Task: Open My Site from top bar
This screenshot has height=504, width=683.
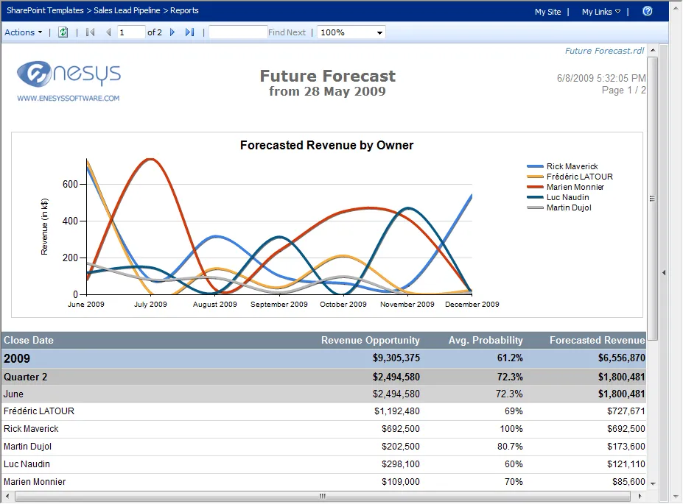Action: [x=547, y=12]
